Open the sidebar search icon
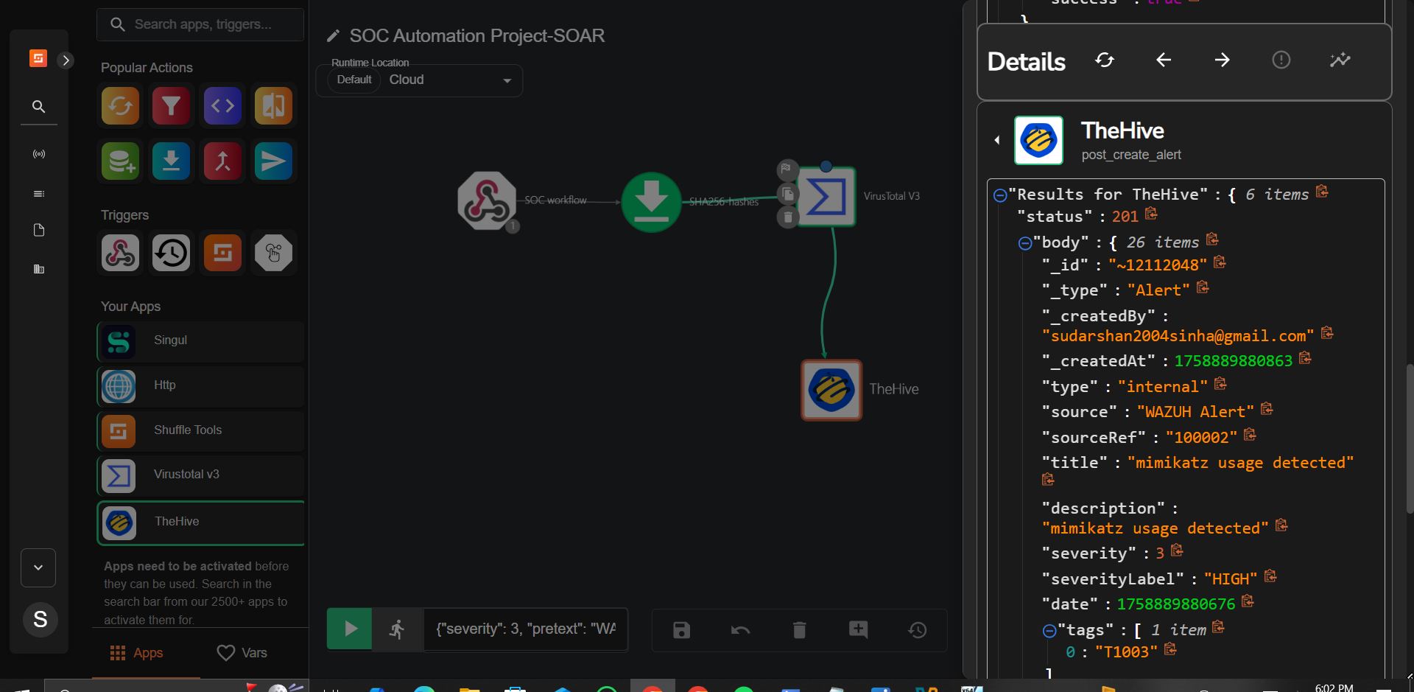The height and width of the screenshot is (692, 1414). point(39,107)
